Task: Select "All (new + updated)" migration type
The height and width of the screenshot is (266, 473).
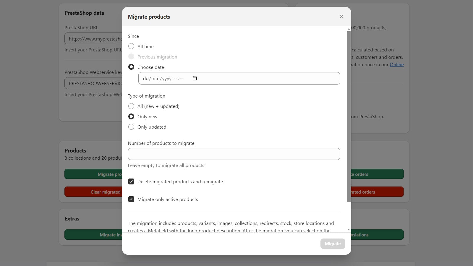Action: [x=131, y=106]
